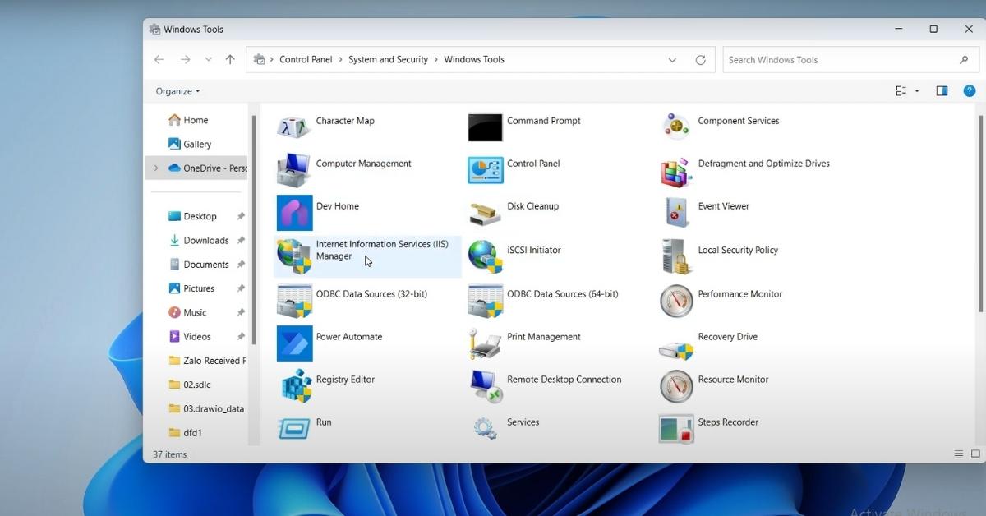Image resolution: width=986 pixels, height=516 pixels.
Task: Change your view layout button
Action: tap(901, 91)
